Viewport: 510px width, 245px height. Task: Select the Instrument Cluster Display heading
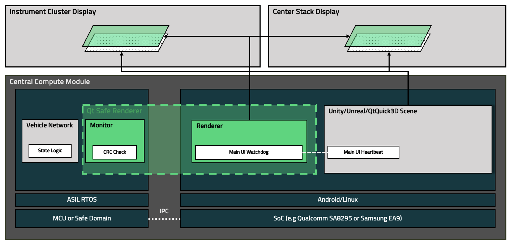[53, 12]
